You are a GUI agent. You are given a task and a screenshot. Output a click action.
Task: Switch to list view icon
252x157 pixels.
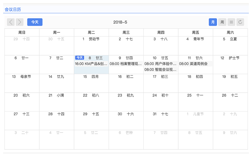pos(231,22)
